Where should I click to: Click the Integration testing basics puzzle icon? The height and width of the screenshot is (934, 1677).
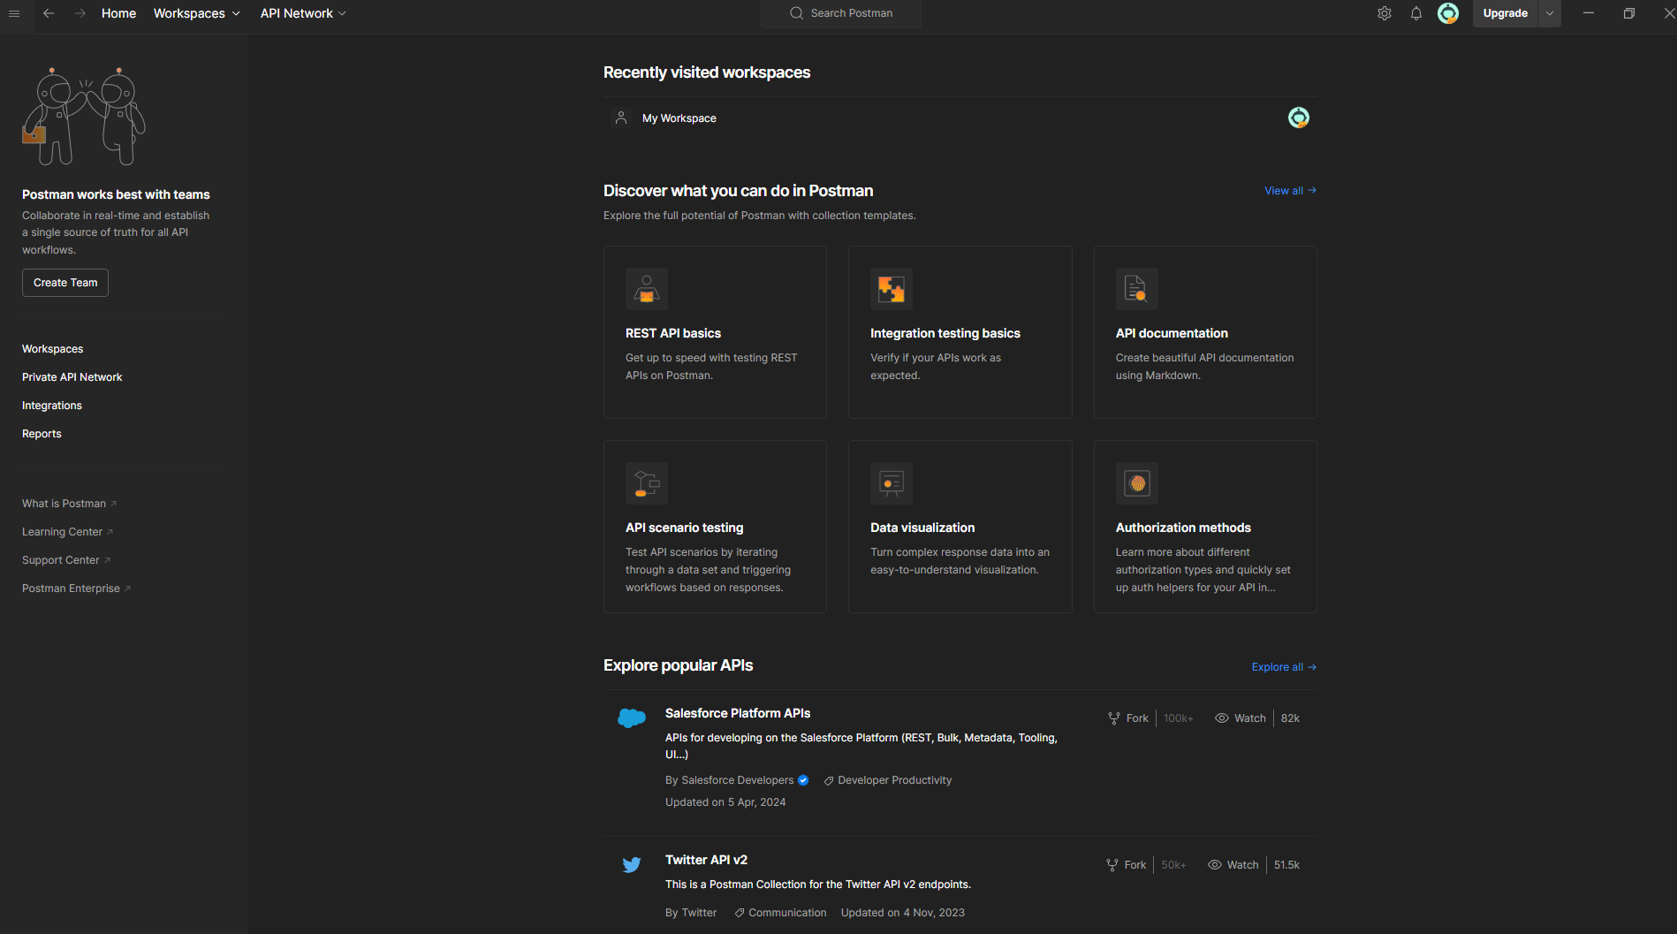click(892, 289)
